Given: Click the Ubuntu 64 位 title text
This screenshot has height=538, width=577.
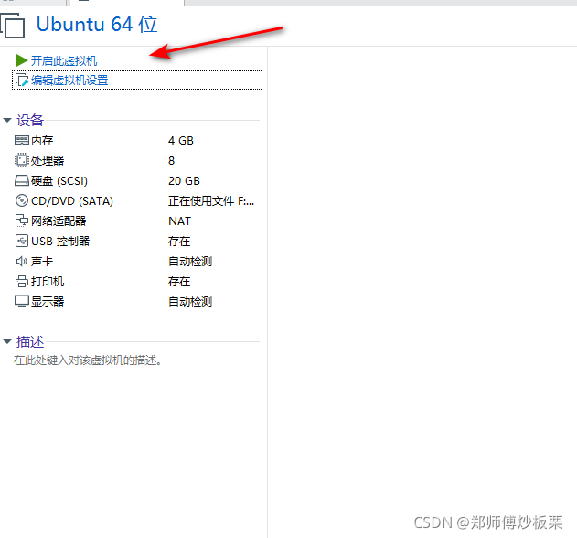Looking at the screenshot, I should click(97, 25).
